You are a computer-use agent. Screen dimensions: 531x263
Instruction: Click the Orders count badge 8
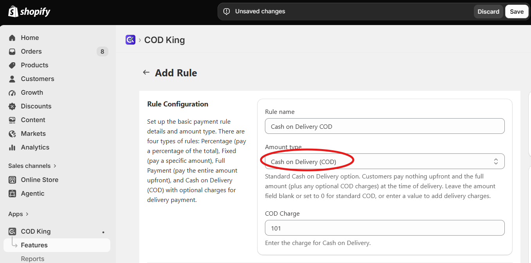[102, 51]
